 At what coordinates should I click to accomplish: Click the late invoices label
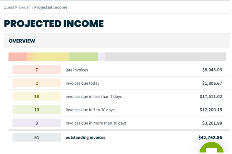click(x=77, y=70)
